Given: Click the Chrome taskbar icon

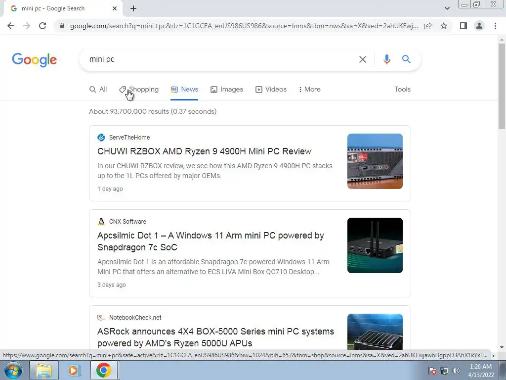Looking at the screenshot, I should (104, 371).
